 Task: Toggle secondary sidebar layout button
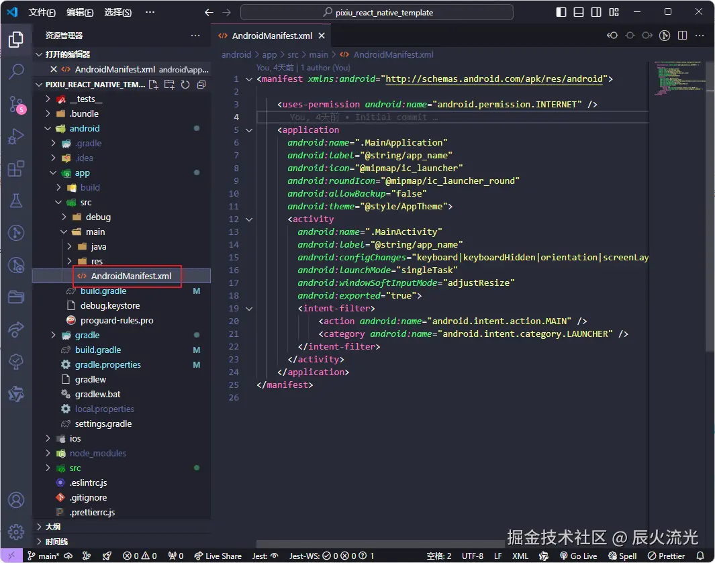point(596,12)
